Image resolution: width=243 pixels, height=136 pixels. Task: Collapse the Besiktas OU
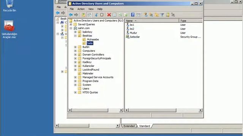click(75, 36)
